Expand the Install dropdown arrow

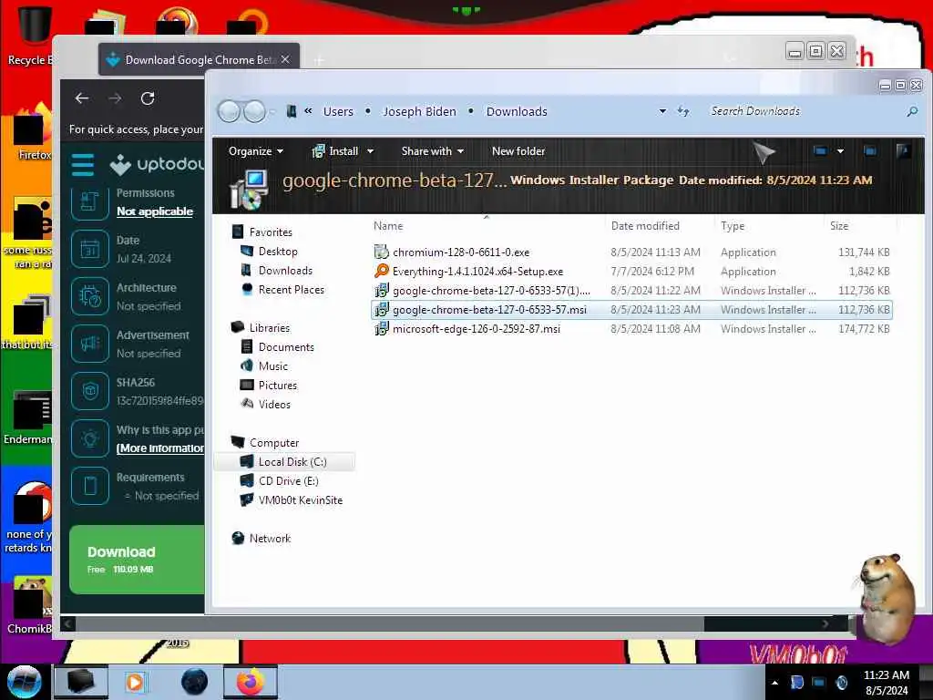pyautogui.click(x=370, y=151)
